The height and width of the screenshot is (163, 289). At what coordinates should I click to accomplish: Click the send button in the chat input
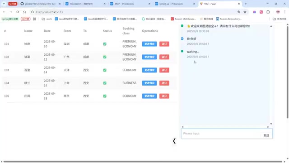tap(266, 135)
